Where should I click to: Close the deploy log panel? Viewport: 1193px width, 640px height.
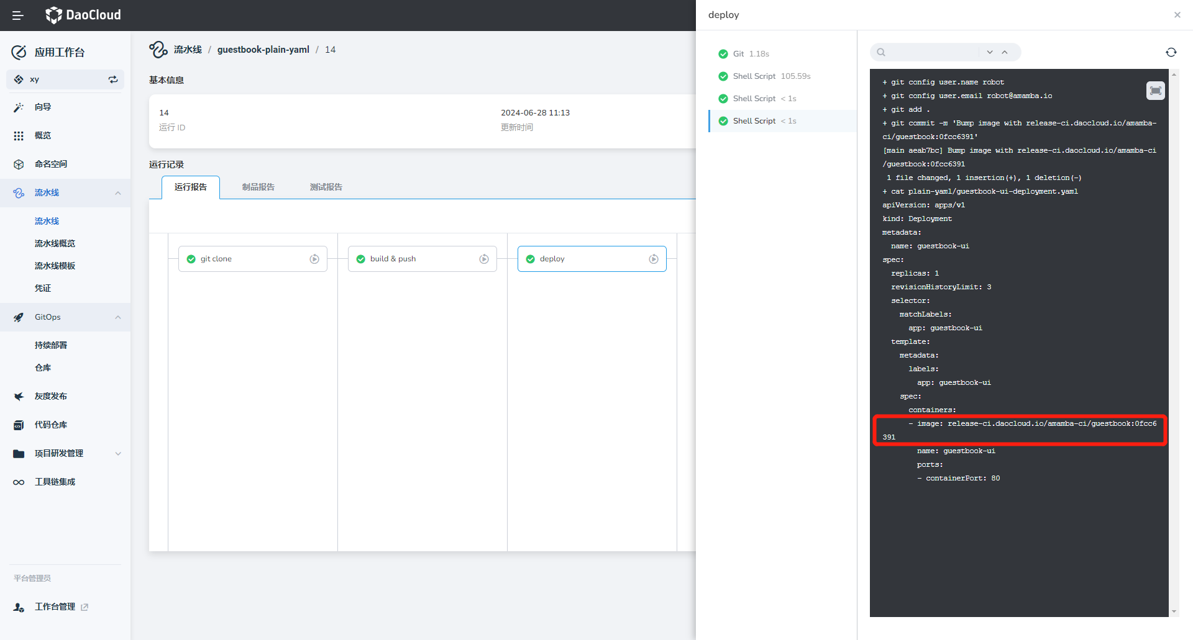point(1177,15)
